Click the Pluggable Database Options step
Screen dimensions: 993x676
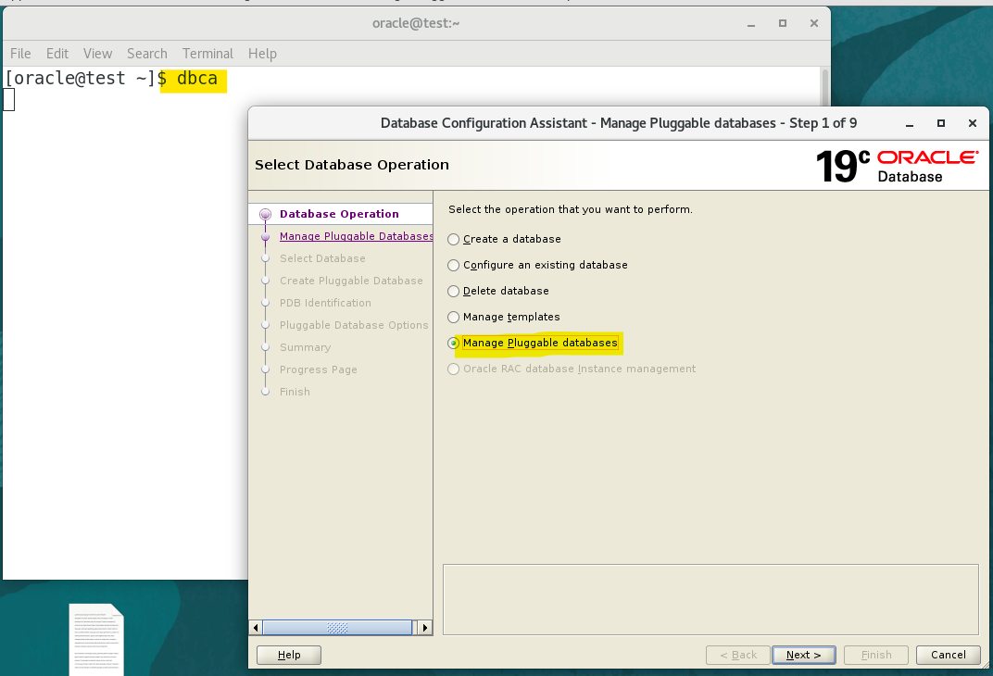[353, 325]
